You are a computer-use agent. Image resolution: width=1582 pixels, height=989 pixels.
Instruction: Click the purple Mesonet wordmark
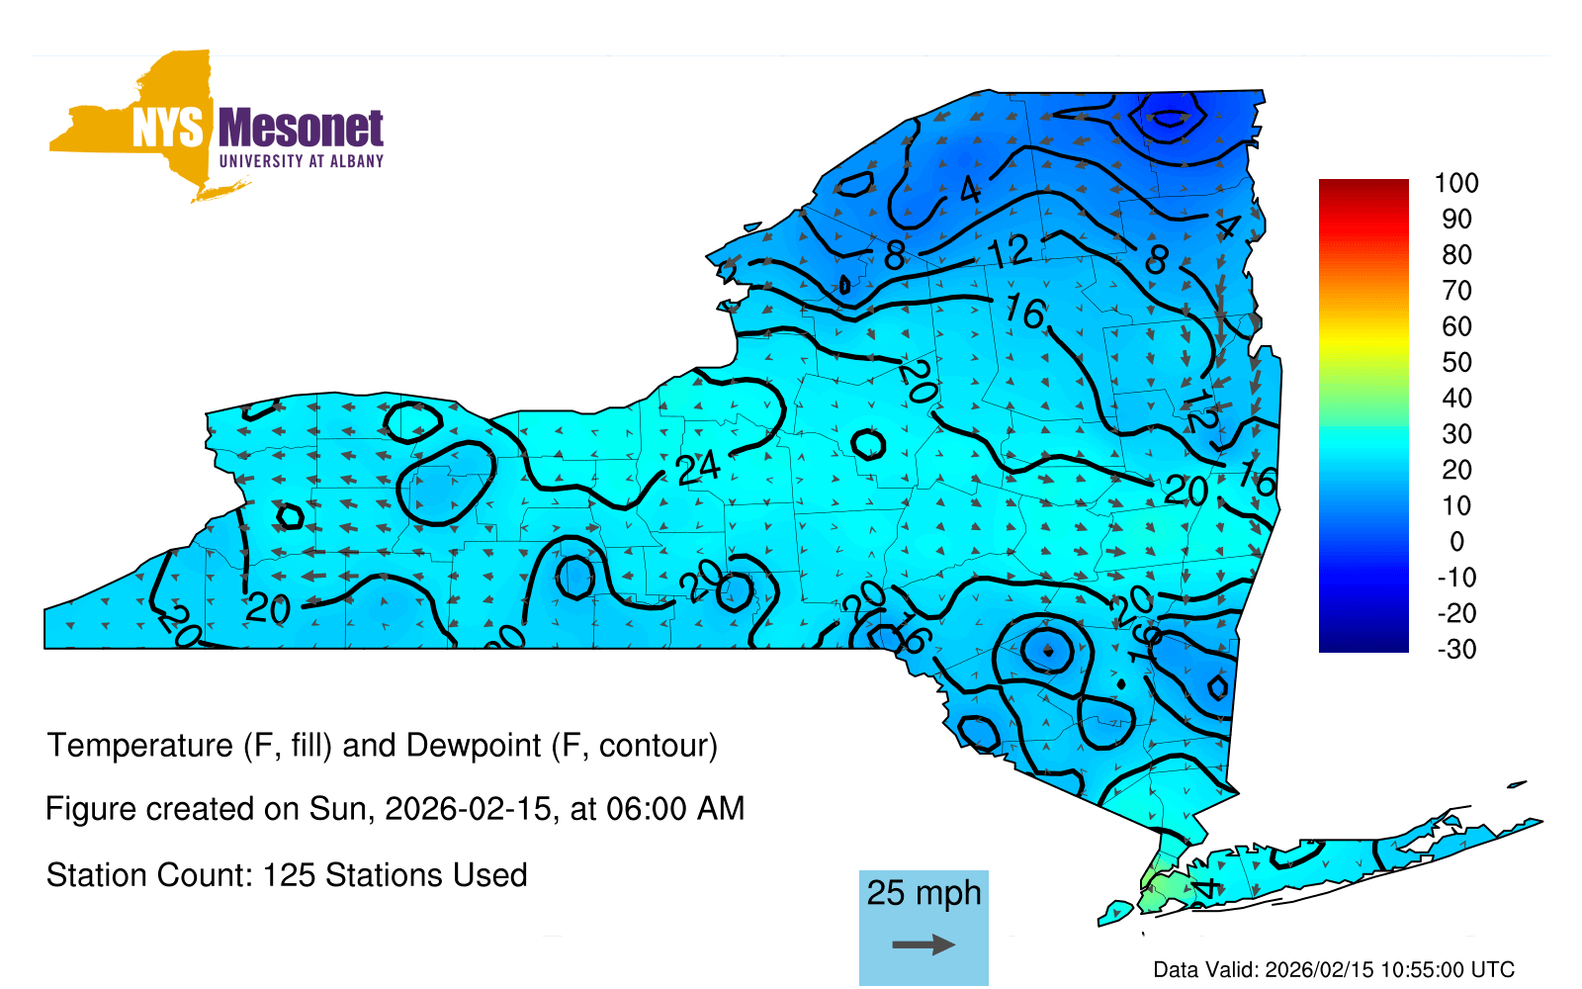[301, 129]
